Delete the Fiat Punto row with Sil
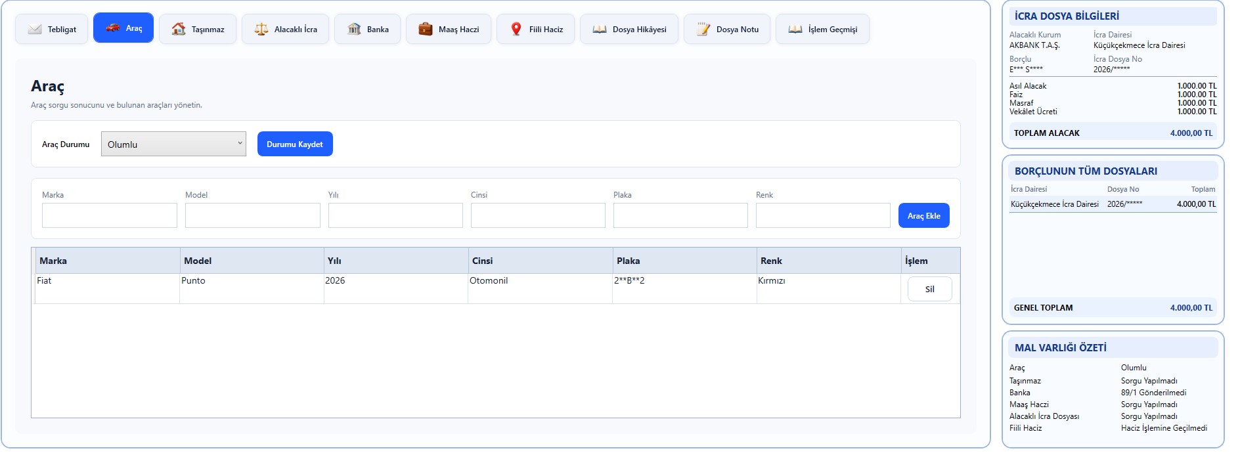 tap(929, 289)
